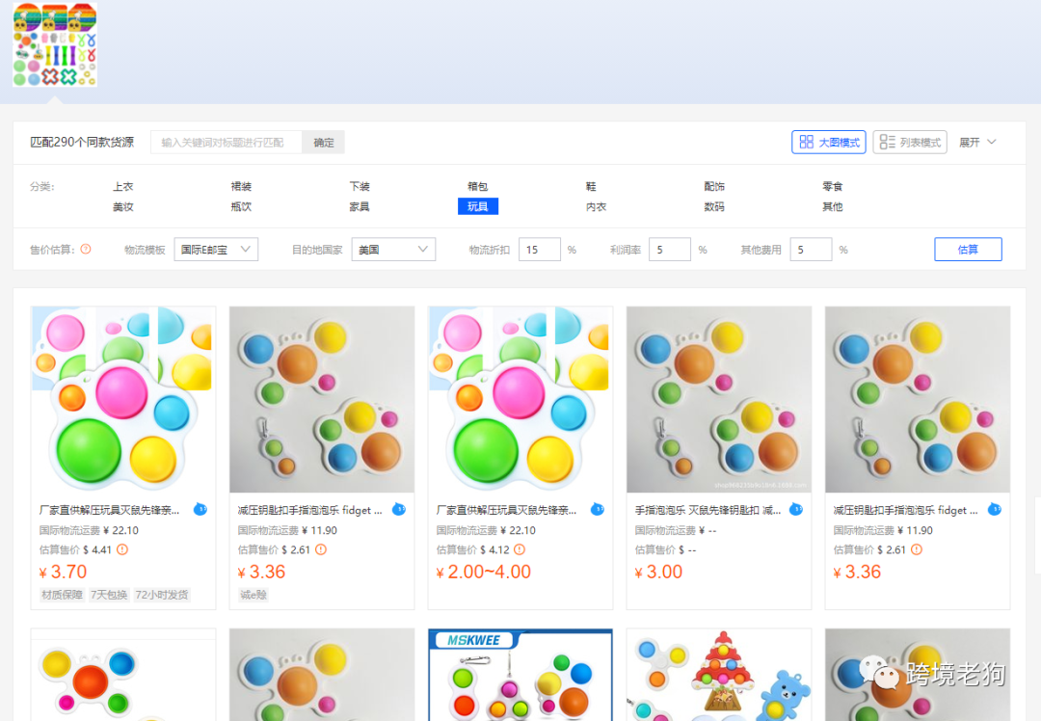Select the 箱包 category

[477, 187]
